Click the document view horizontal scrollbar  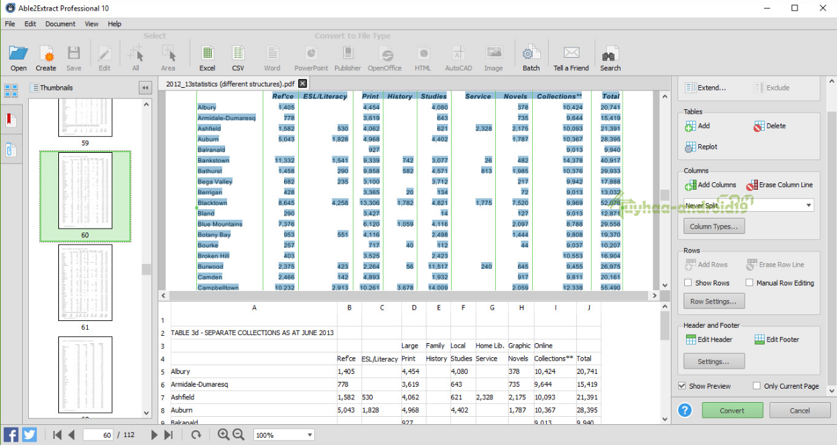(409, 296)
